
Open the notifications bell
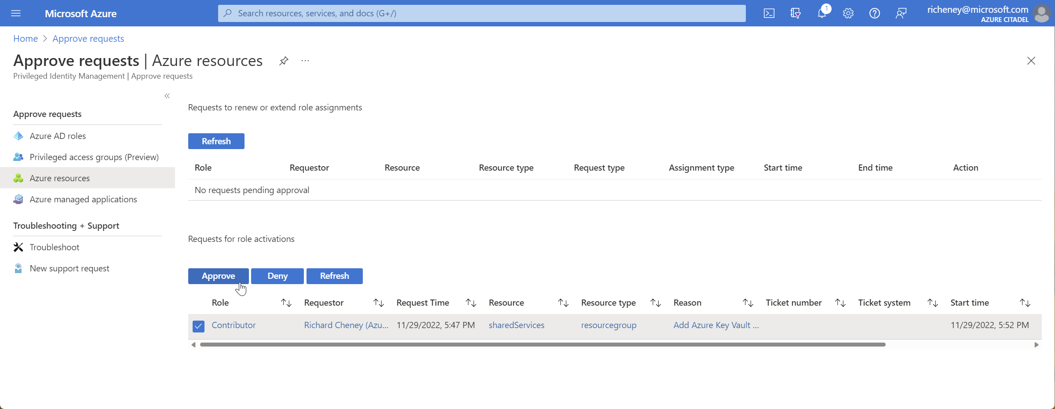pyautogui.click(x=821, y=13)
